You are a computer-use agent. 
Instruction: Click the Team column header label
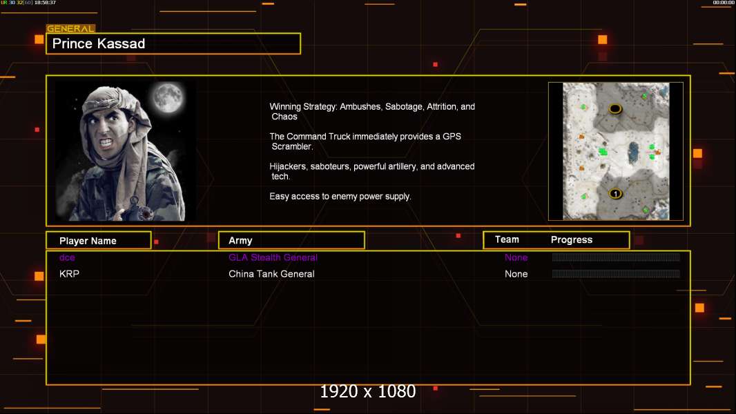[507, 239]
